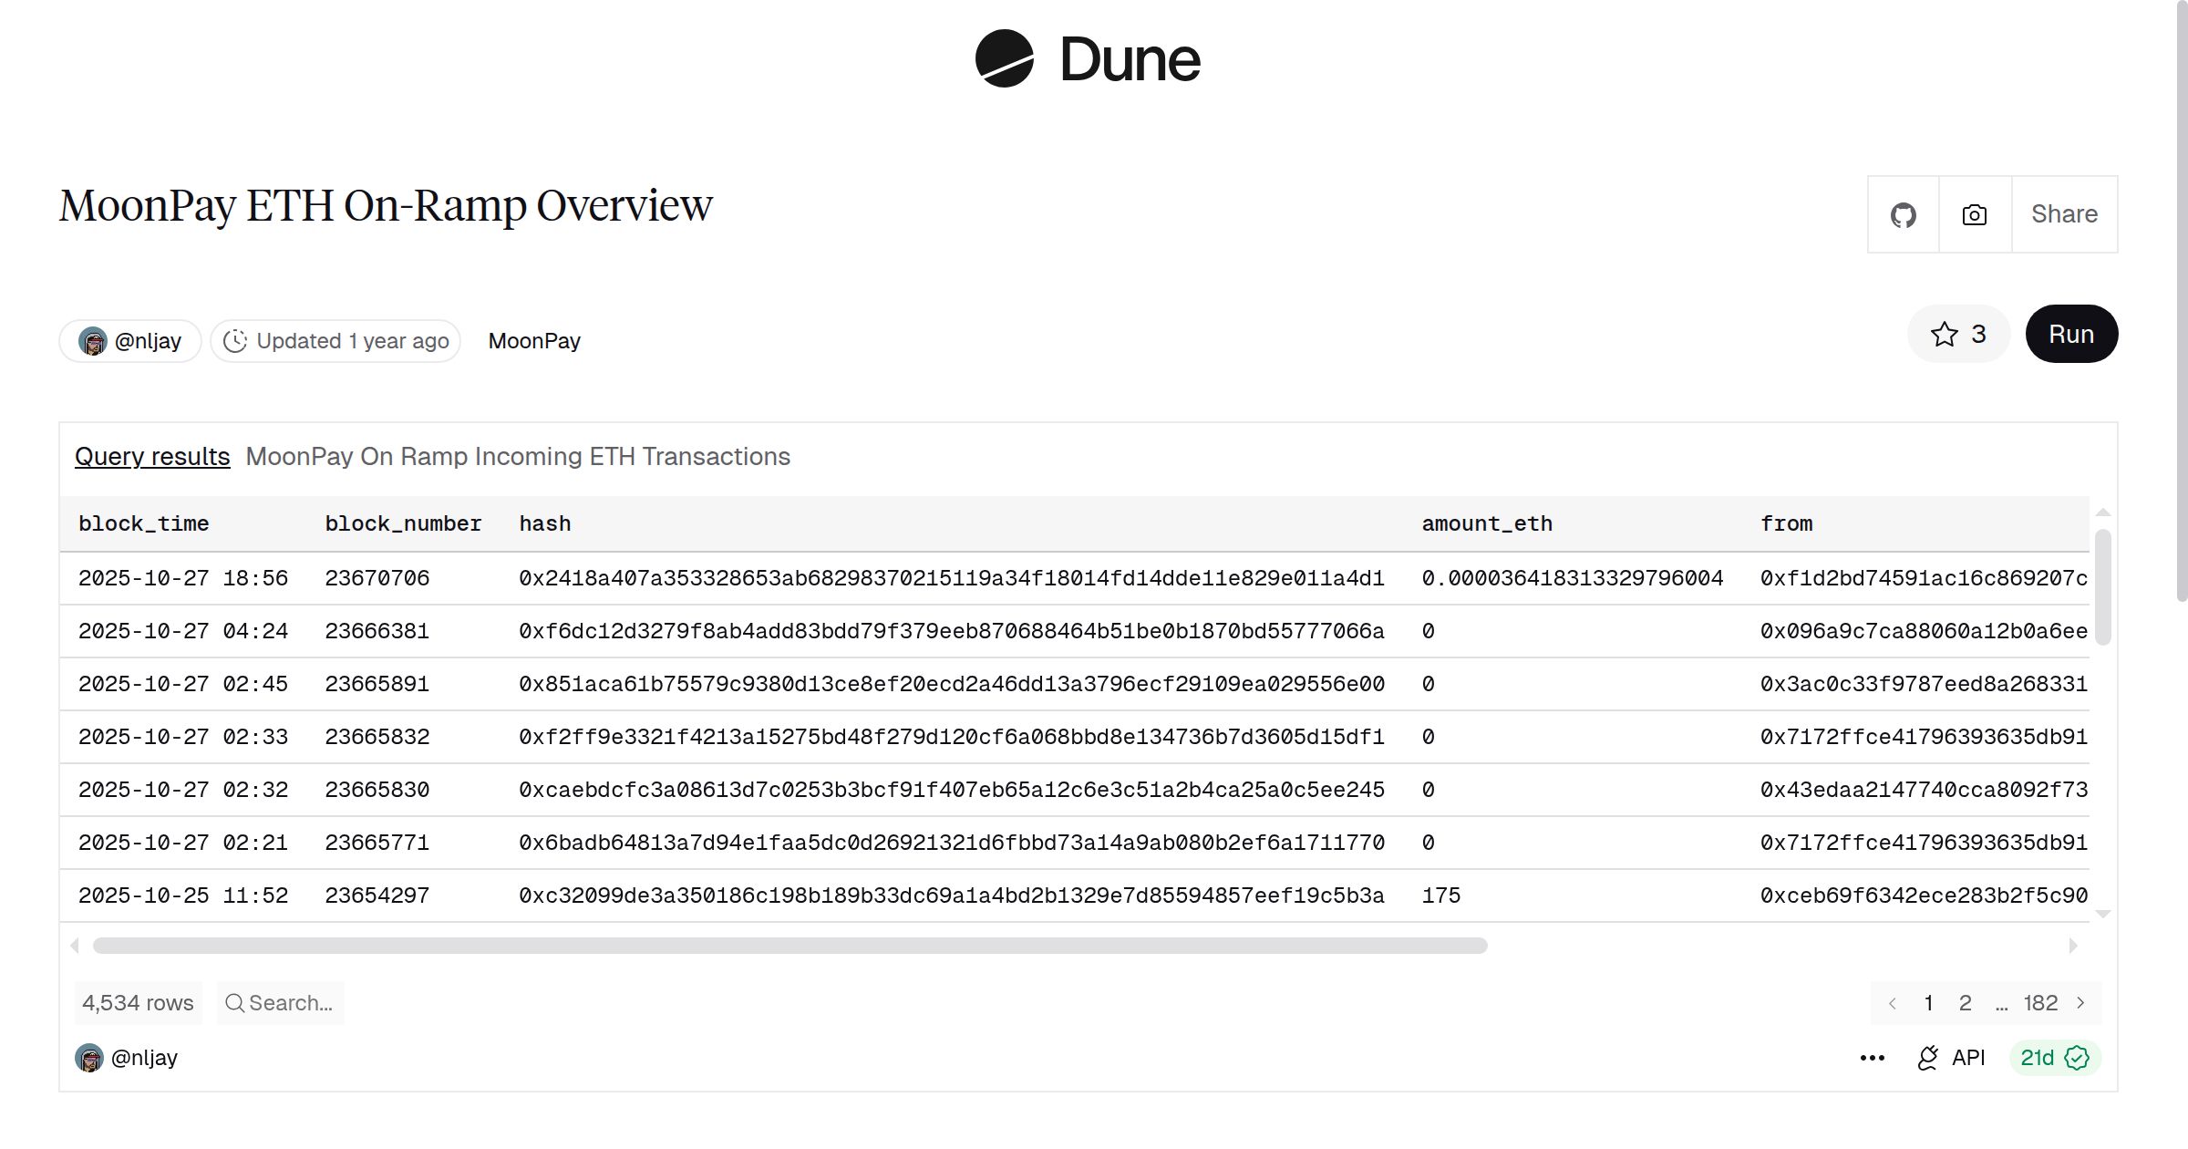
Task: Open the Query results link
Action: [x=152, y=457]
